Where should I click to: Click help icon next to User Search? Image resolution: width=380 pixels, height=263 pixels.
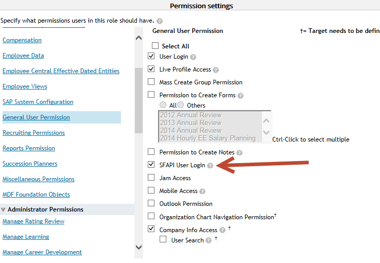tap(209, 240)
